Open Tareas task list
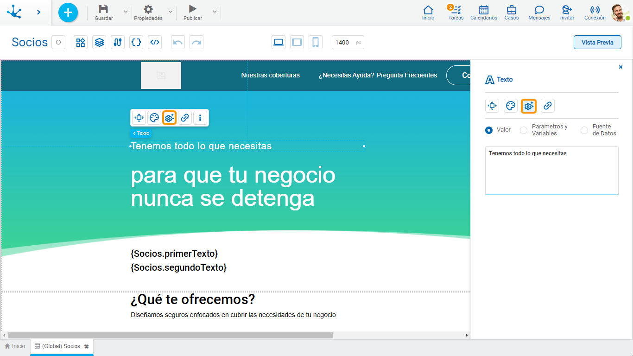 (456, 13)
